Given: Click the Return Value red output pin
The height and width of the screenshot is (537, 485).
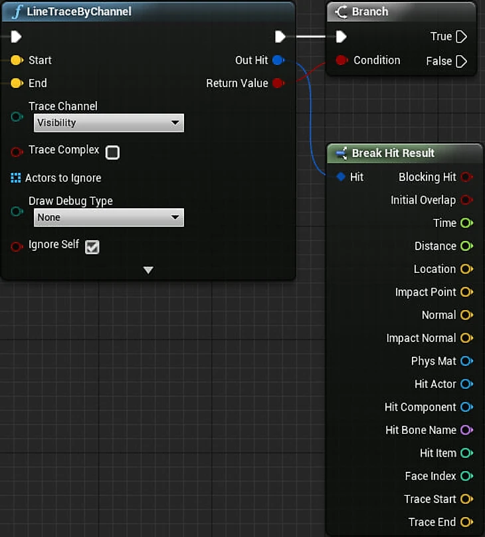Looking at the screenshot, I should click(278, 83).
